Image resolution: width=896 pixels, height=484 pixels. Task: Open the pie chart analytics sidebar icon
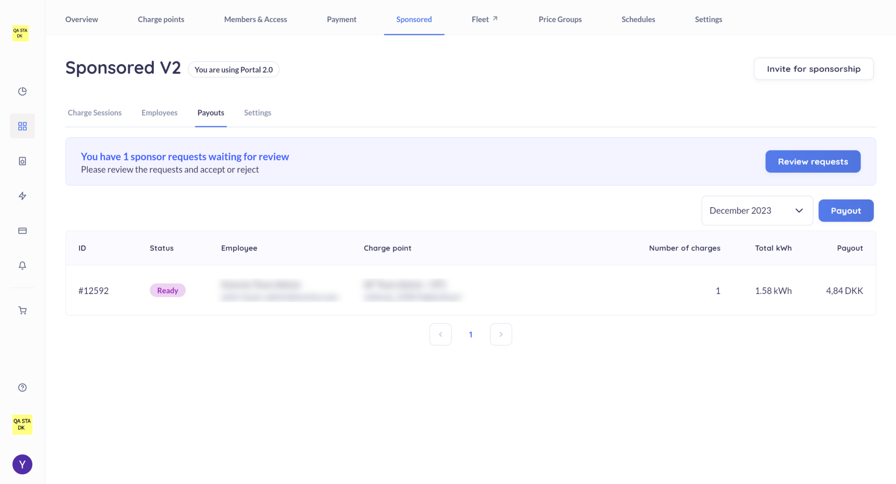pyautogui.click(x=22, y=91)
